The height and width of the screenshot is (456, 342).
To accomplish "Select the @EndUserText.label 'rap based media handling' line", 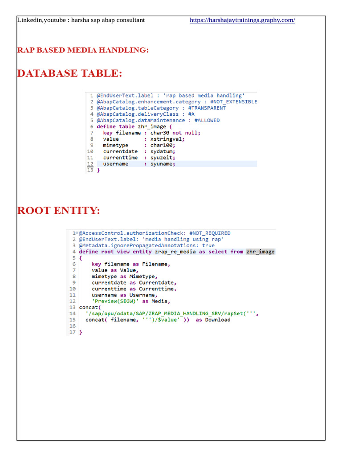I will click(171, 96).
